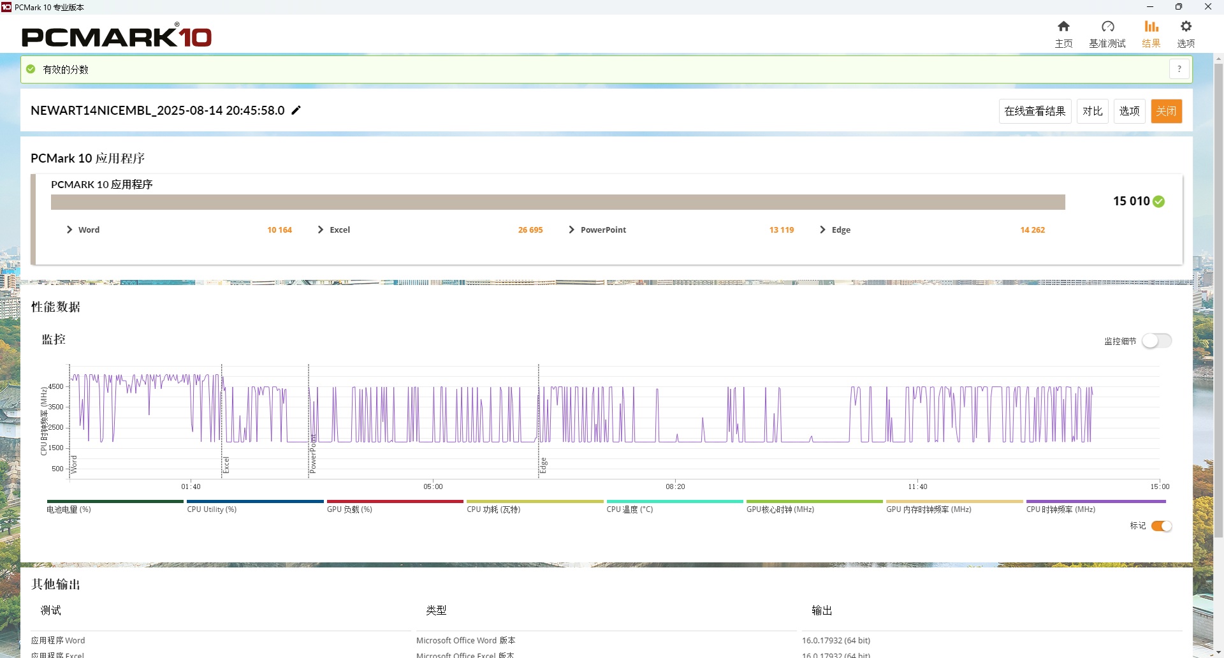Screen dimensions: 1224x658
Task: Click the Word marker on the chart
Action: point(74,464)
